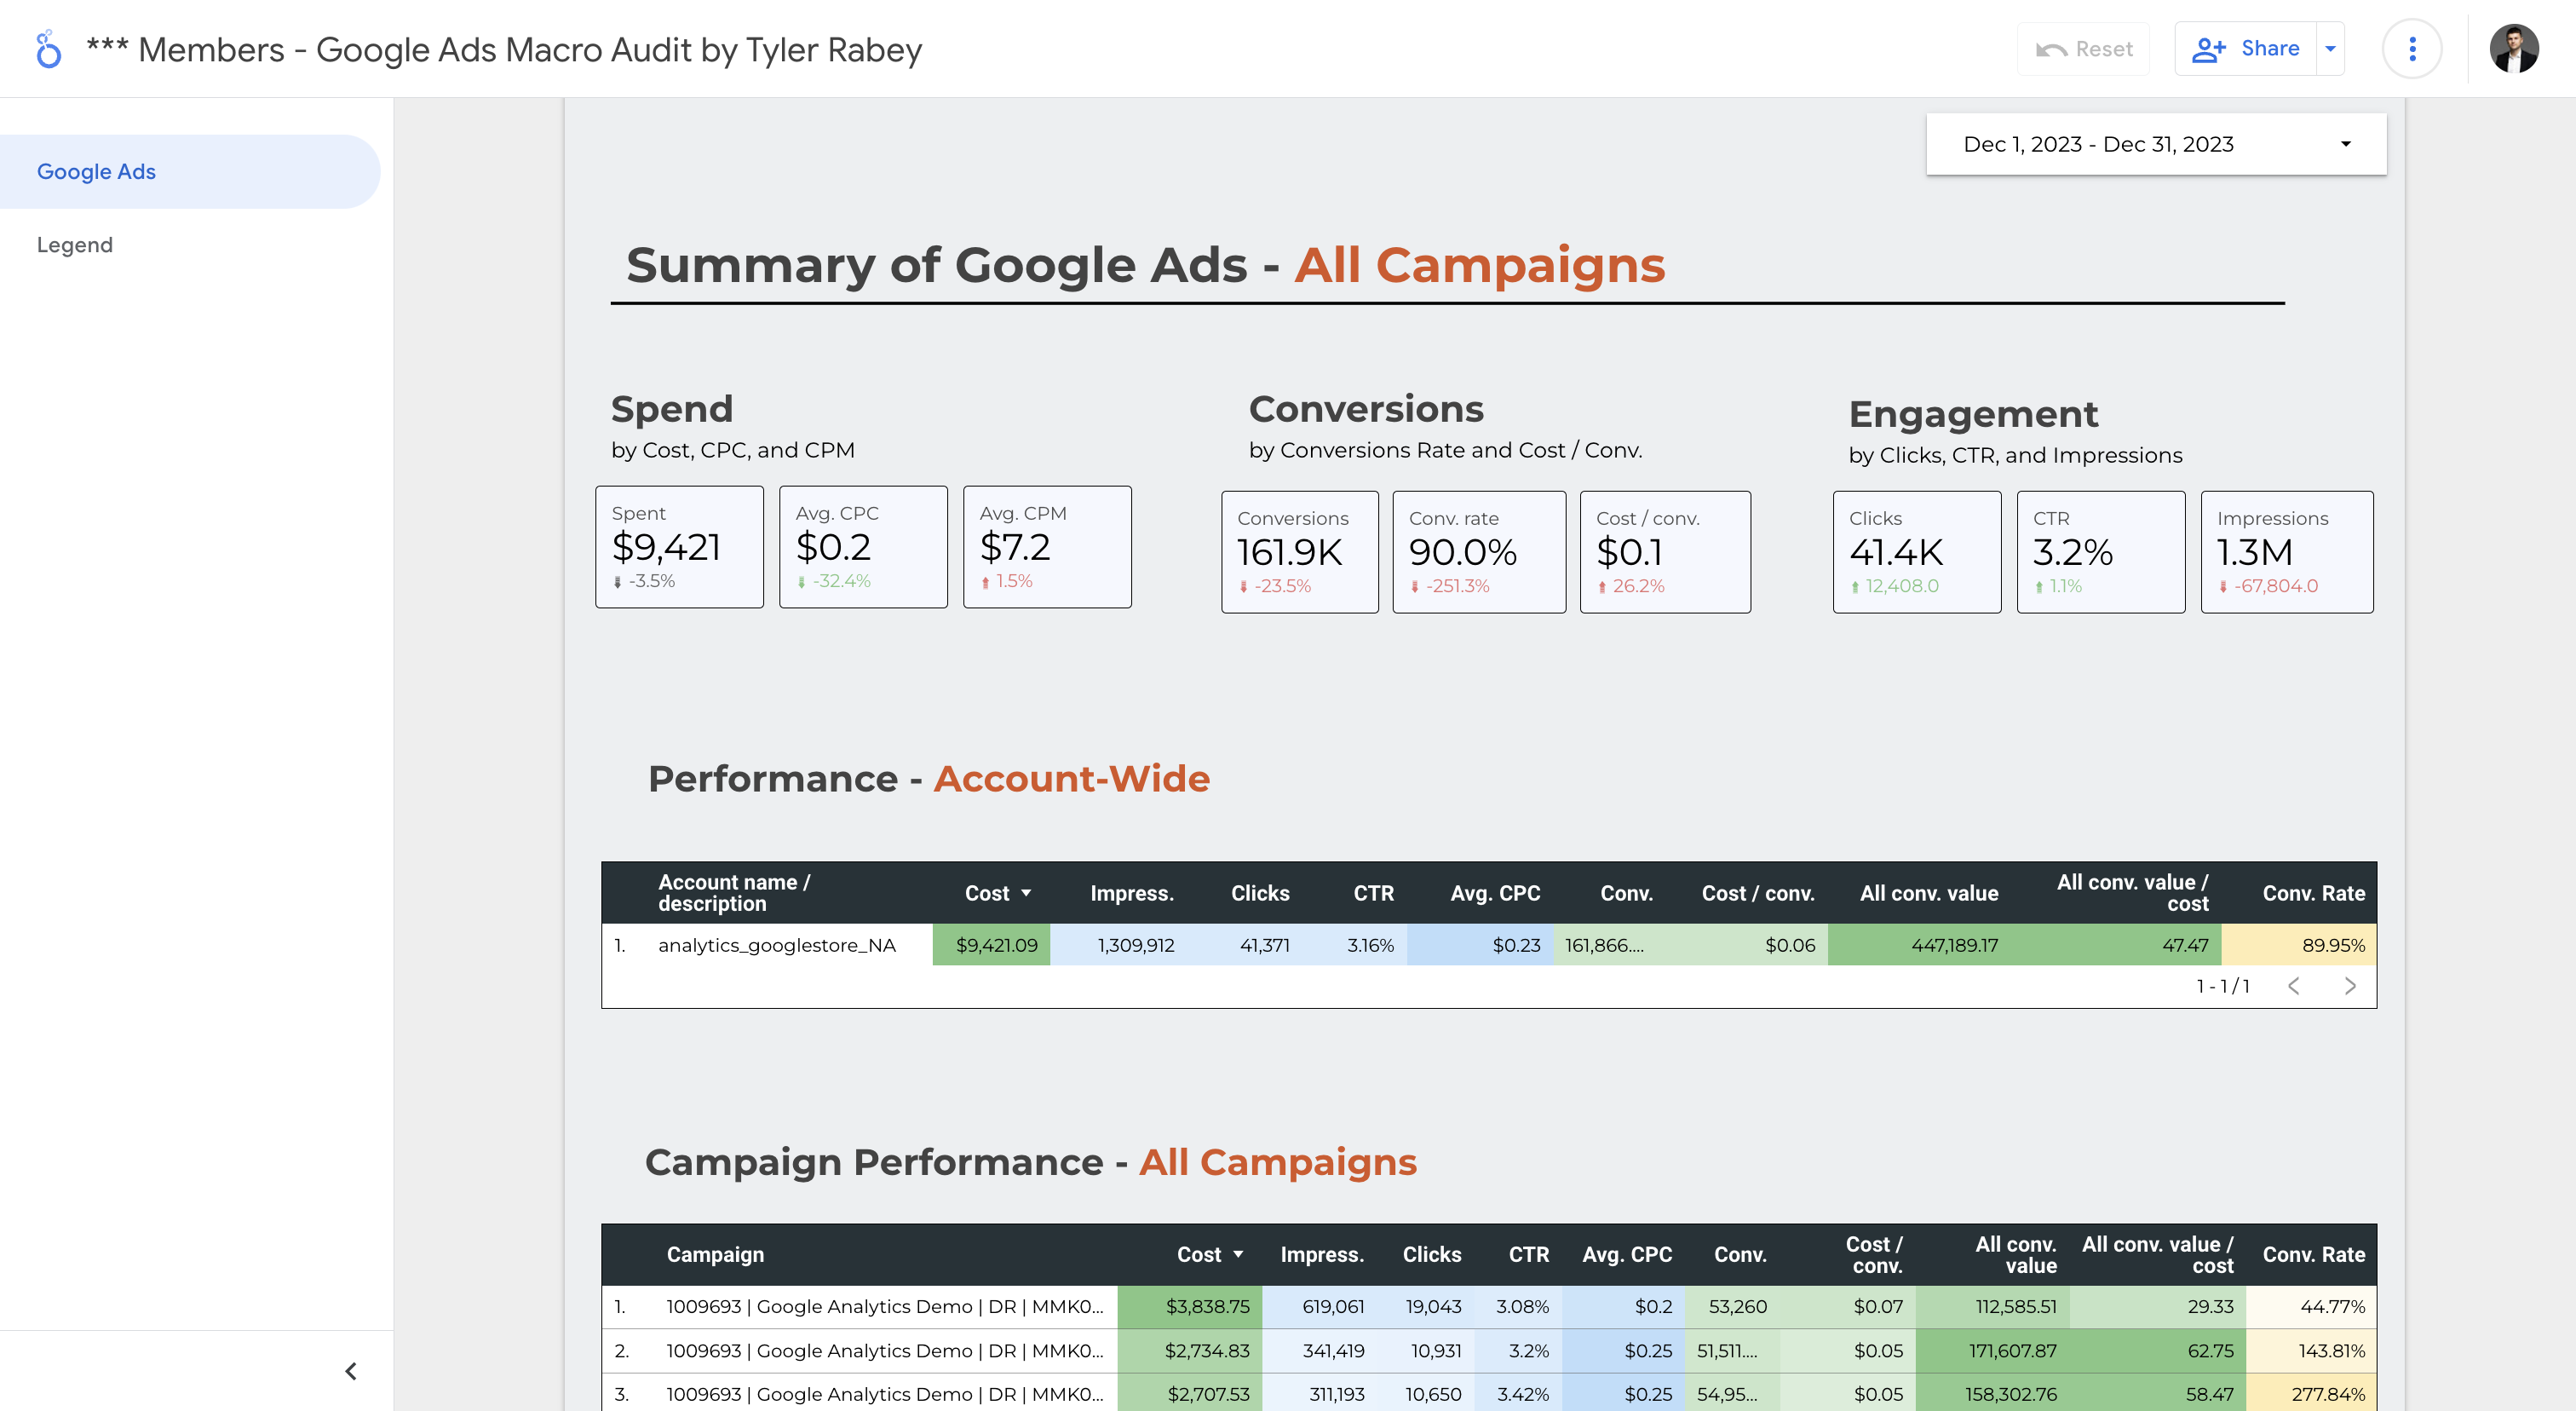2576x1411 pixels.
Task: Go to previous page in account table
Action: [2294, 986]
